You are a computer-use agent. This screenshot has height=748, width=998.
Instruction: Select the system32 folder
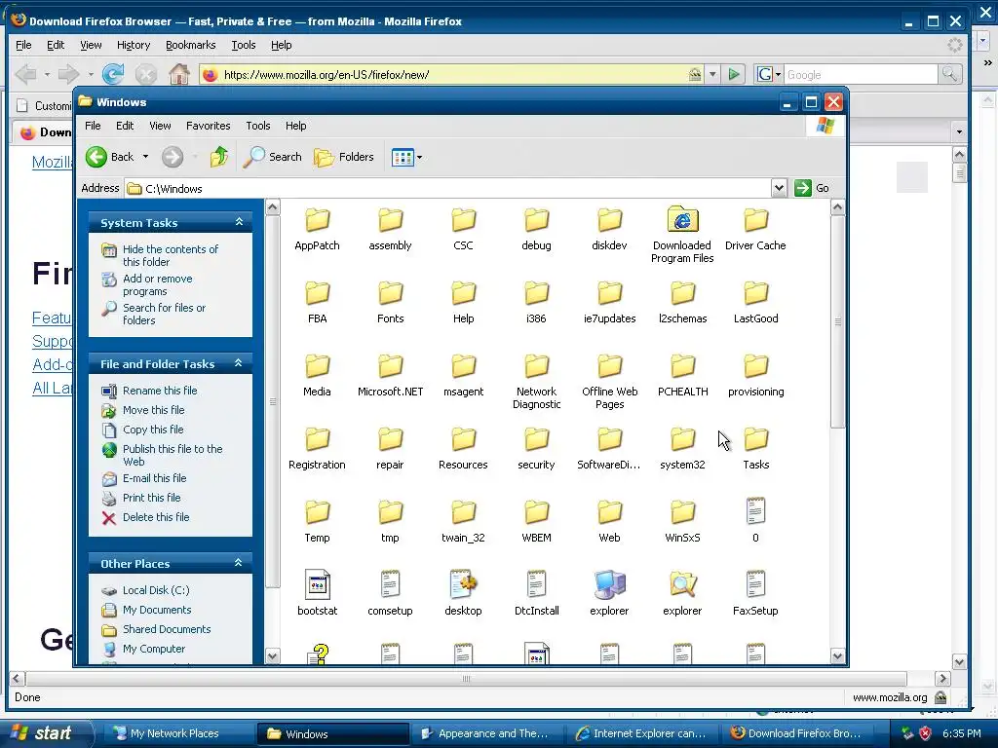(x=682, y=448)
